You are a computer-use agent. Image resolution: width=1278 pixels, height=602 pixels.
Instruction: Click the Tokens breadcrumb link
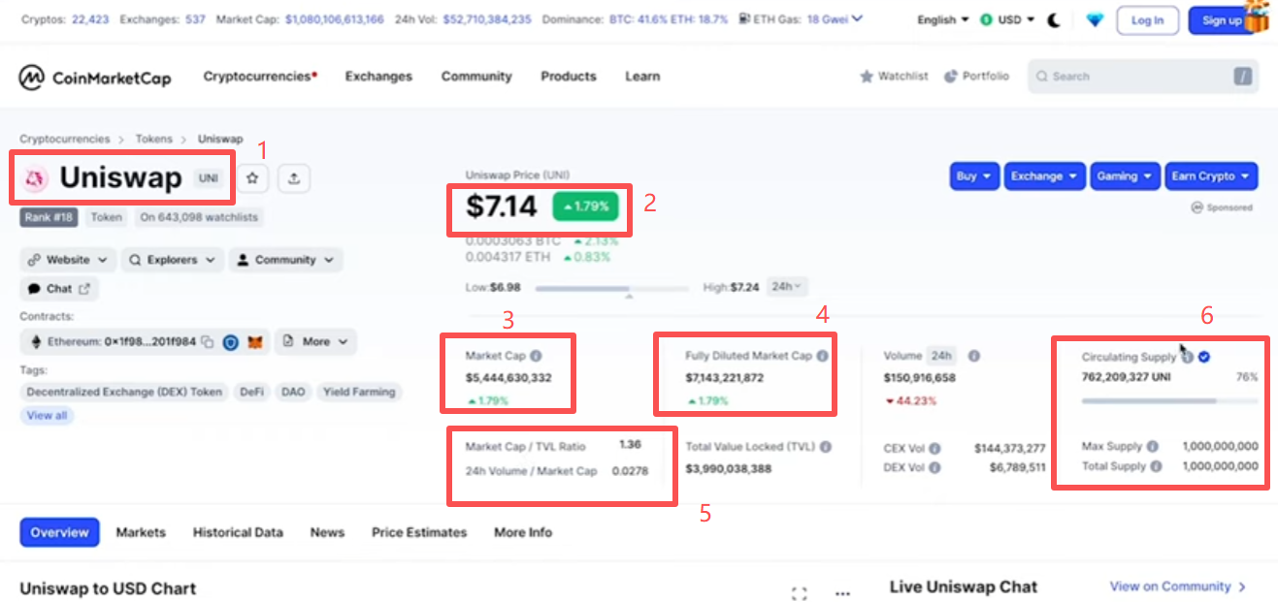(153, 140)
